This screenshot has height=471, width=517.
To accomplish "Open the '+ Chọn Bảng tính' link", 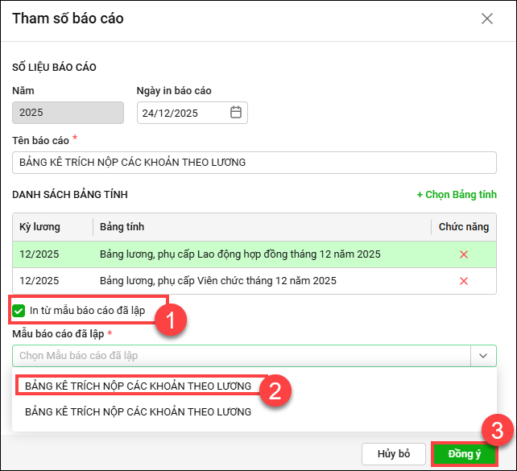I will pos(456,194).
